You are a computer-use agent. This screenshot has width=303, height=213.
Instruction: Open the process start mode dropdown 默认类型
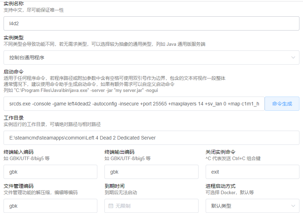(252, 206)
